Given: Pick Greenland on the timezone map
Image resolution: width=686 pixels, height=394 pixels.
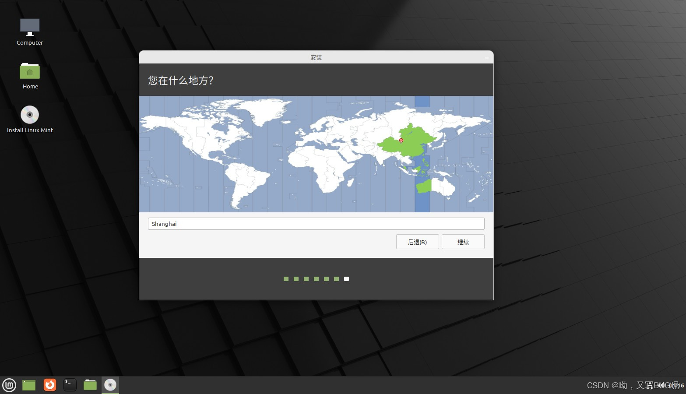Looking at the screenshot, I should point(267,112).
